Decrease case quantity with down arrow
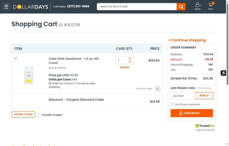 [130, 62]
